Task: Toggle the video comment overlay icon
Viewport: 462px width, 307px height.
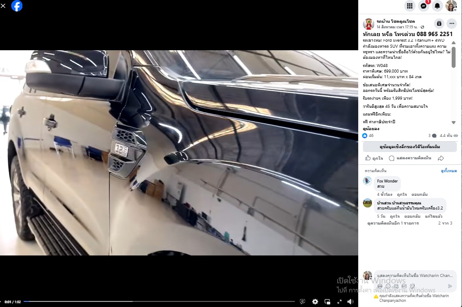Action: [302, 301]
